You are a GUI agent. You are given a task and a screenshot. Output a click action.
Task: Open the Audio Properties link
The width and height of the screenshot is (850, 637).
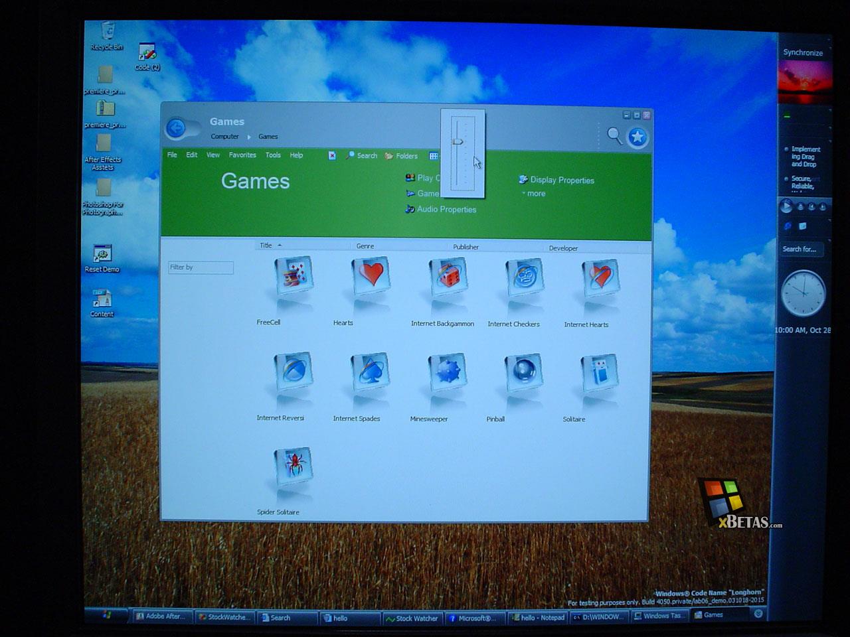pyautogui.click(x=441, y=209)
